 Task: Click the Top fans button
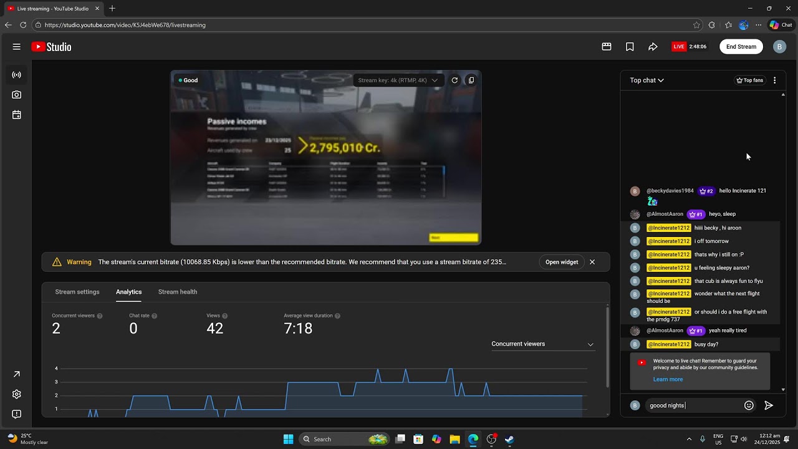coord(749,80)
